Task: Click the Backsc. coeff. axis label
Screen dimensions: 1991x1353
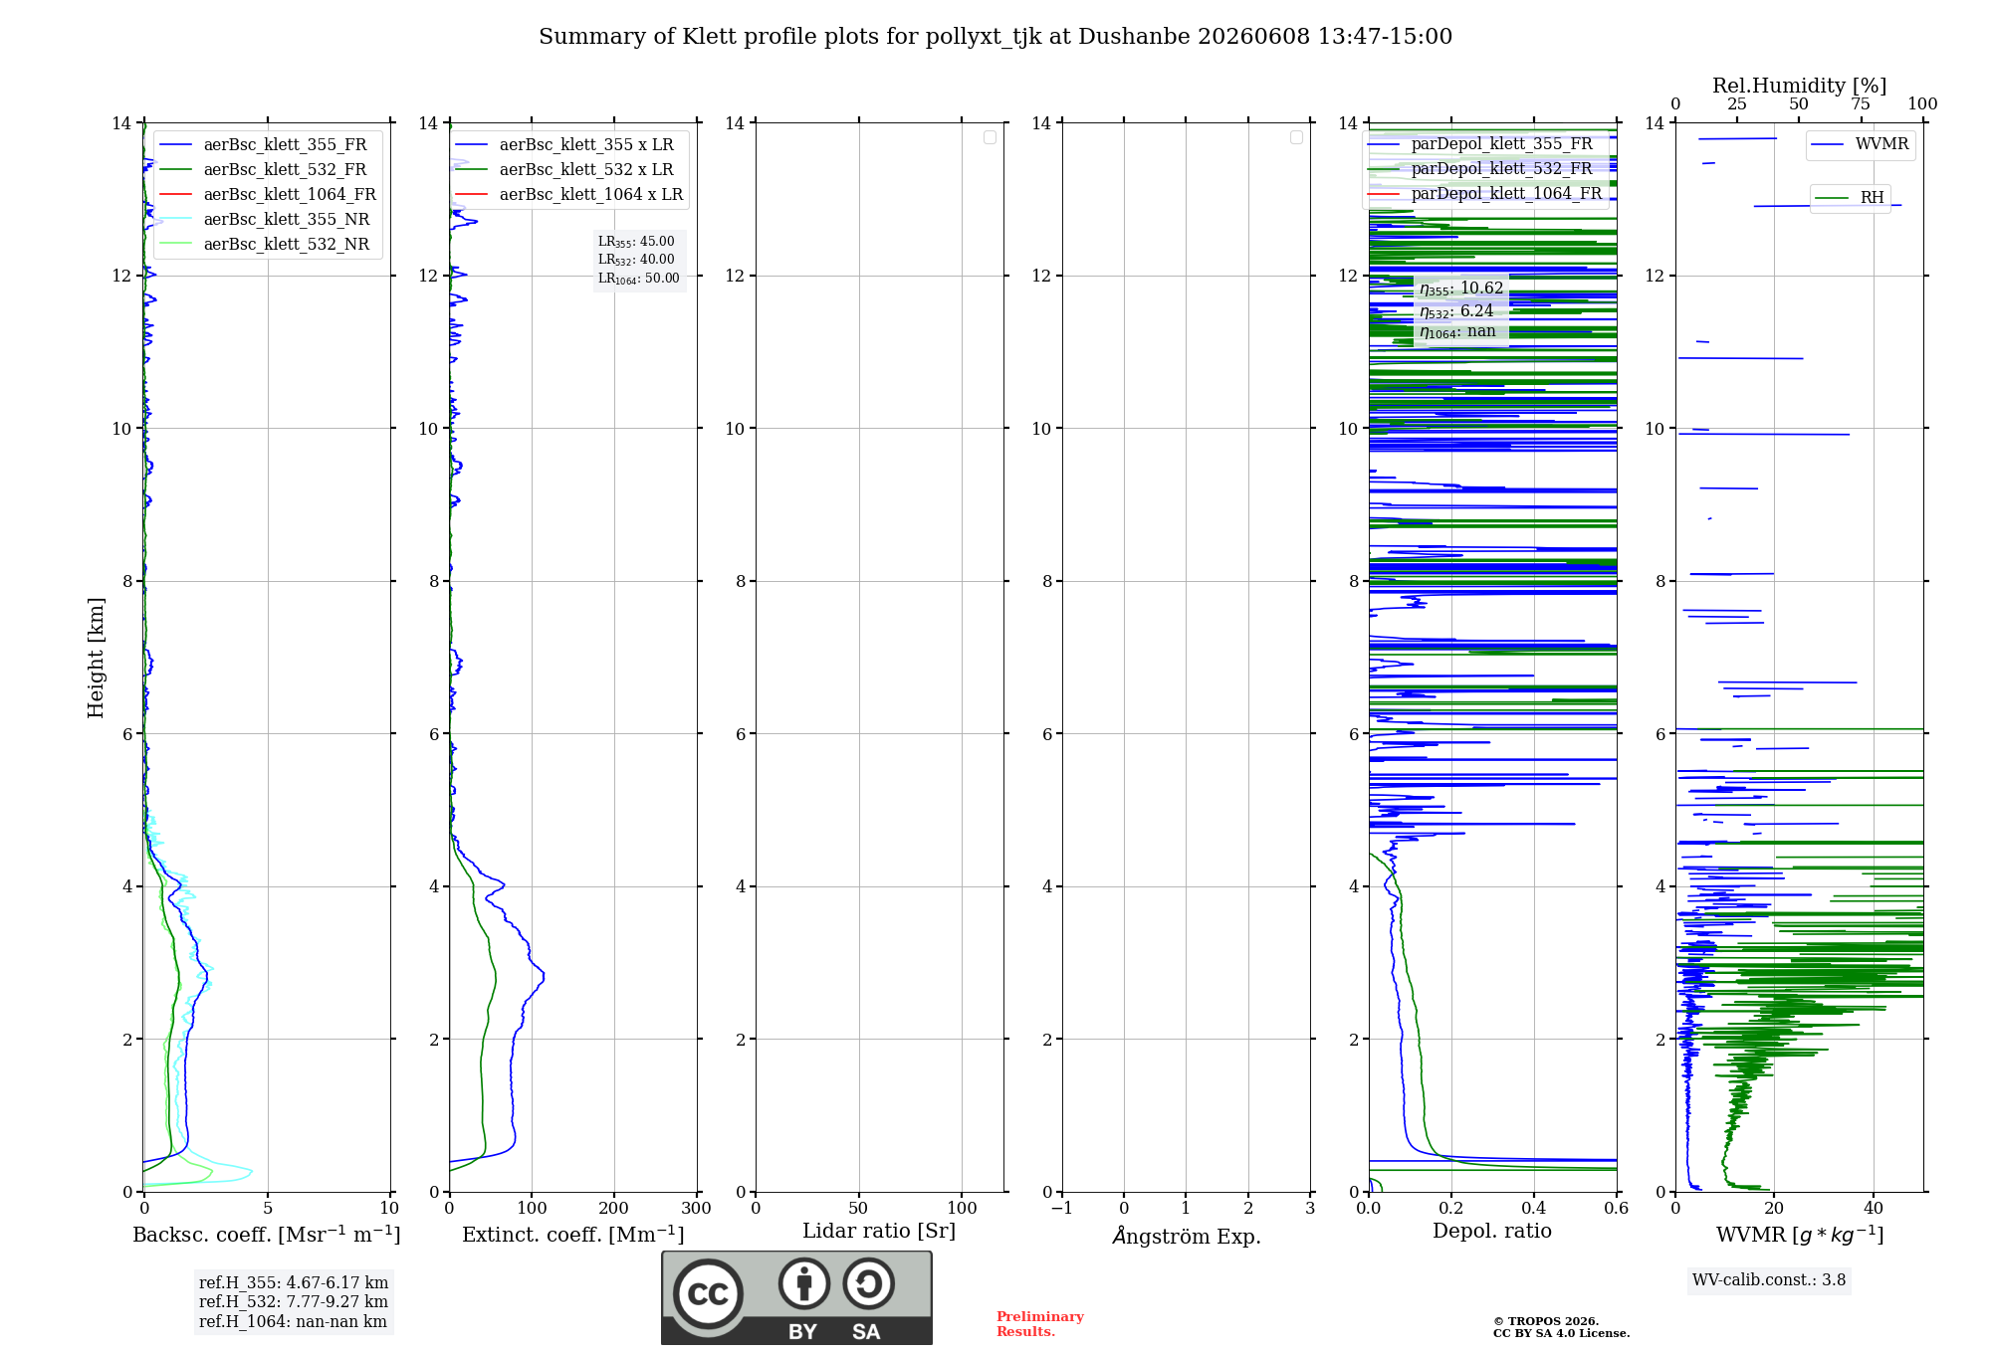Action: click(267, 1235)
